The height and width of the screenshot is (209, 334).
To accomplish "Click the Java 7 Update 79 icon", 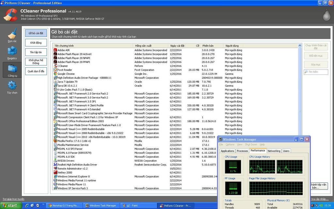I will point(55,82).
